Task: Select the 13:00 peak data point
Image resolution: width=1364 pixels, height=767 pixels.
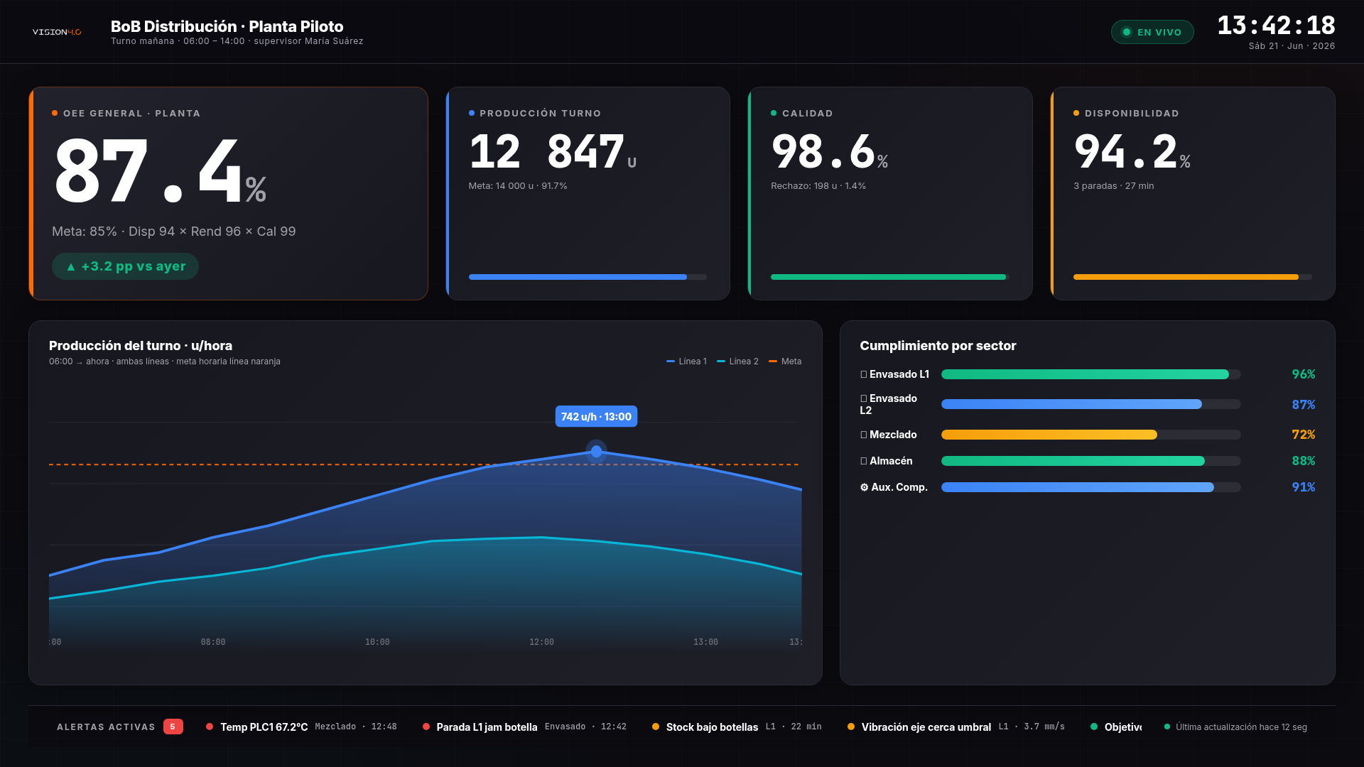Action: click(x=596, y=451)
